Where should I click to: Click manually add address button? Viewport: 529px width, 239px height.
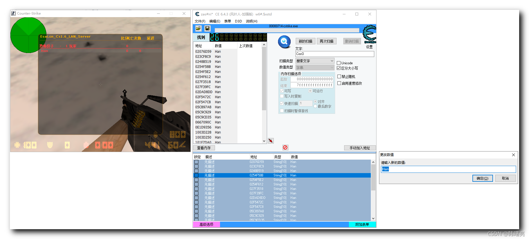(360, 148)
